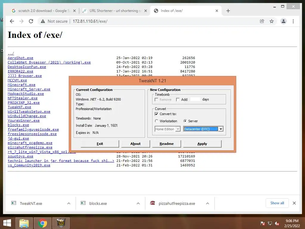Share this page via the share icon
Viewport: 305px width, 229px height.
point(262,21)
